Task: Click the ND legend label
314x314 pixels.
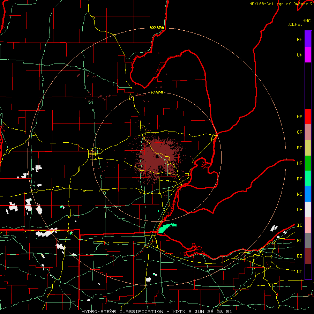Action: tap(299, 271)
